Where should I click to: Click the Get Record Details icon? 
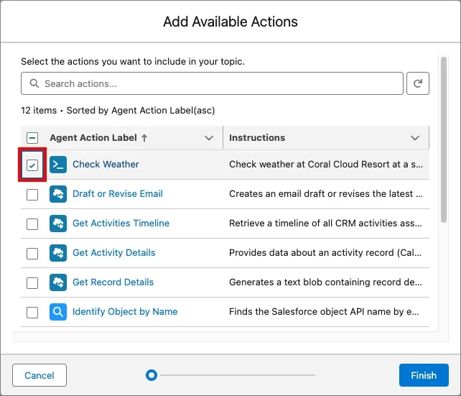coord(58,282)
